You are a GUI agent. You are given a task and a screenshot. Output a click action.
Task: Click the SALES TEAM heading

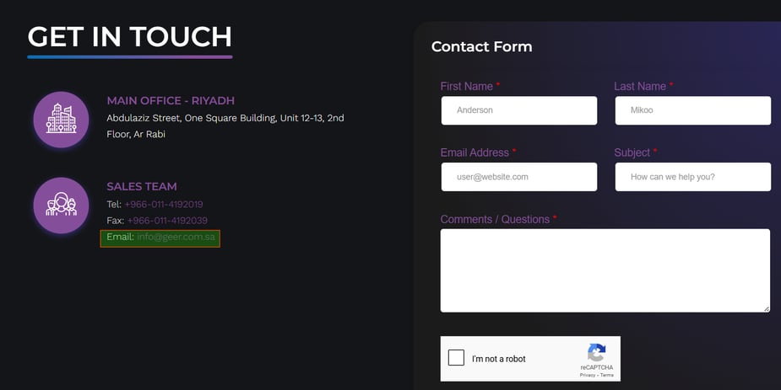pyautogui.click(x=142, y=186)
